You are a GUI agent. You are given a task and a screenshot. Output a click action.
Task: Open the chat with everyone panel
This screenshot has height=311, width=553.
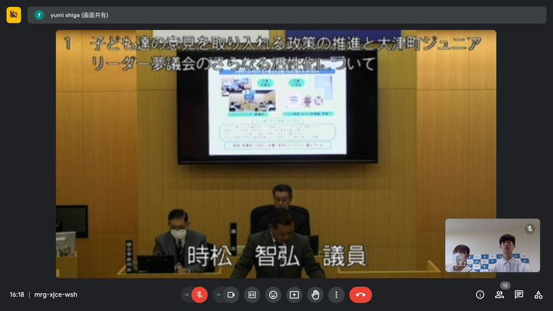[x=518, y=294]
